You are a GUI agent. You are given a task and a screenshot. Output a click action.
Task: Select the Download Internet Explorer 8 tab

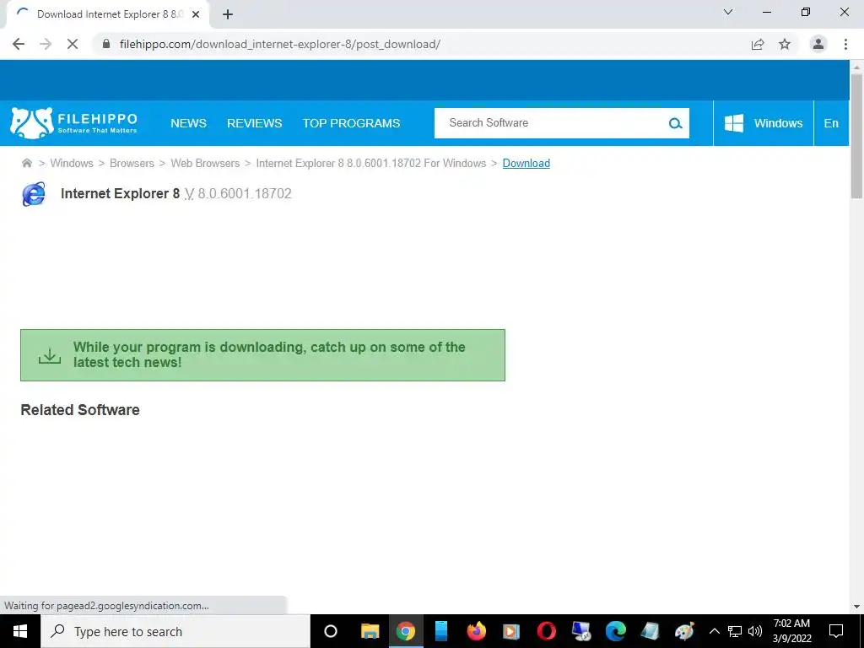[108, 14]
